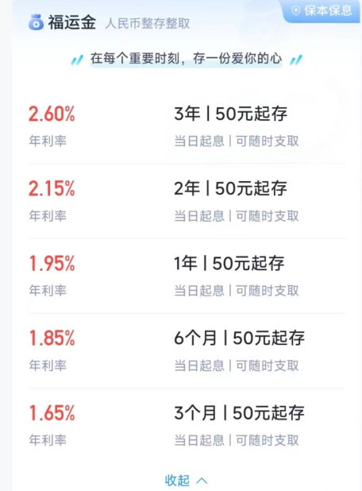Click the 收起 text link
The height and width of the screenshot is (491, 362).
click(x=177, y=481)
